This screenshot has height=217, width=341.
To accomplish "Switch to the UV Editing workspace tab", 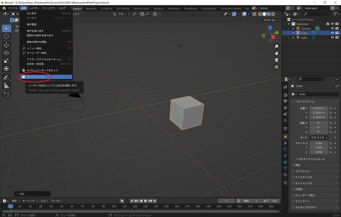I will (x=123, y=8).
